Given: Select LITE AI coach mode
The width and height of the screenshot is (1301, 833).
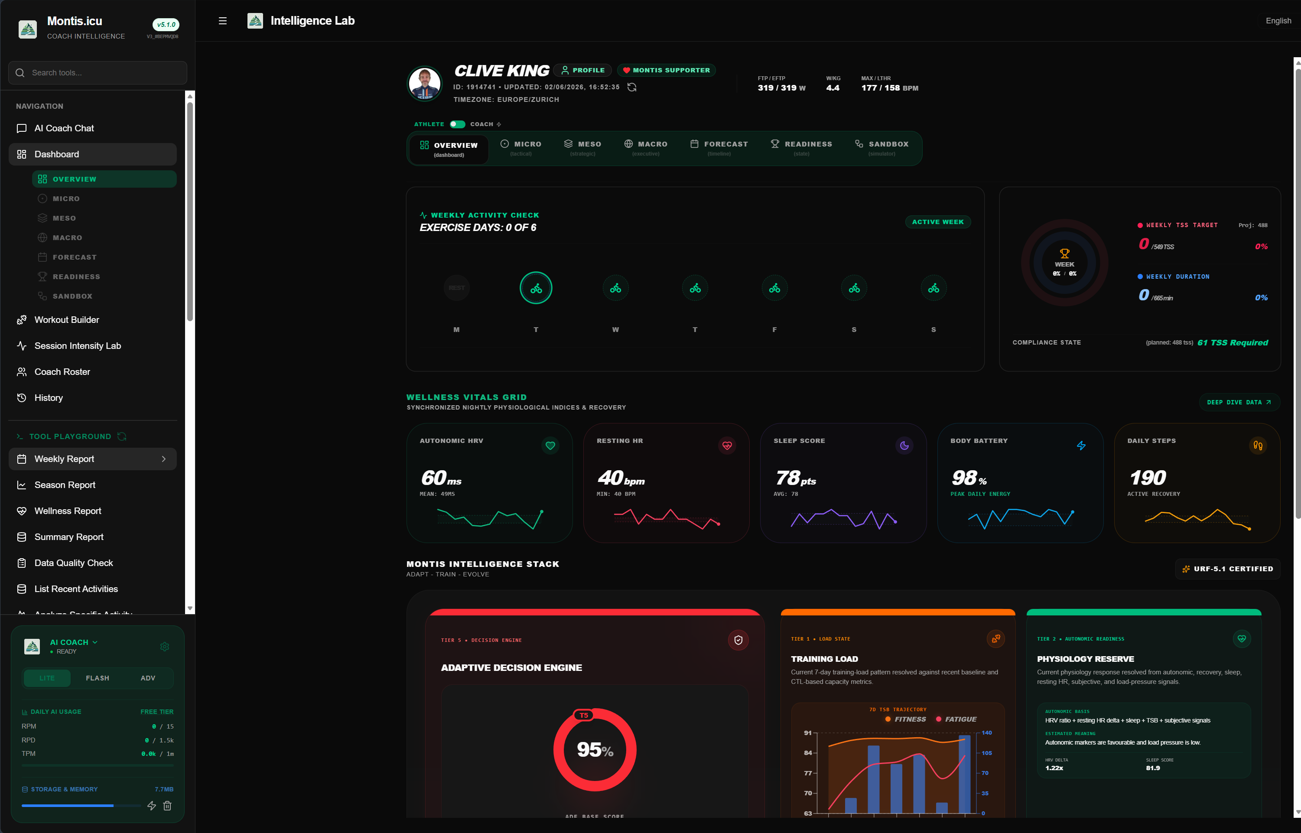Looking at the screenshot, I should pos(47,678).
